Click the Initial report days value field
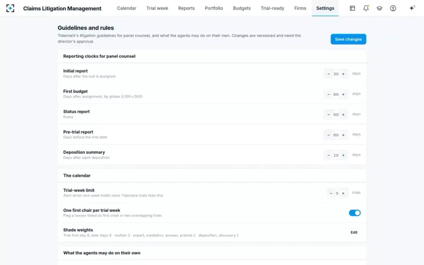The image size is (424, 265). click(x=336, y=74)
